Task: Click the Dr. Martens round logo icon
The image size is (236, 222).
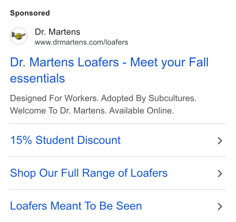Action: click(19, 36)
